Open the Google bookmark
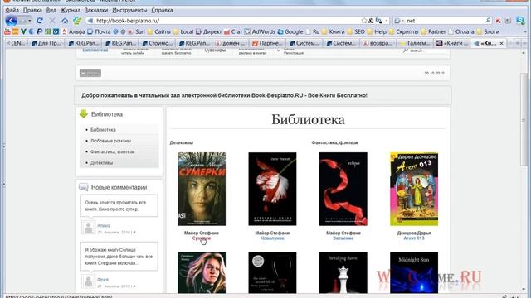The width and height of the screenshot is (531, 298). pyautogui.click(x=290, y=31)
